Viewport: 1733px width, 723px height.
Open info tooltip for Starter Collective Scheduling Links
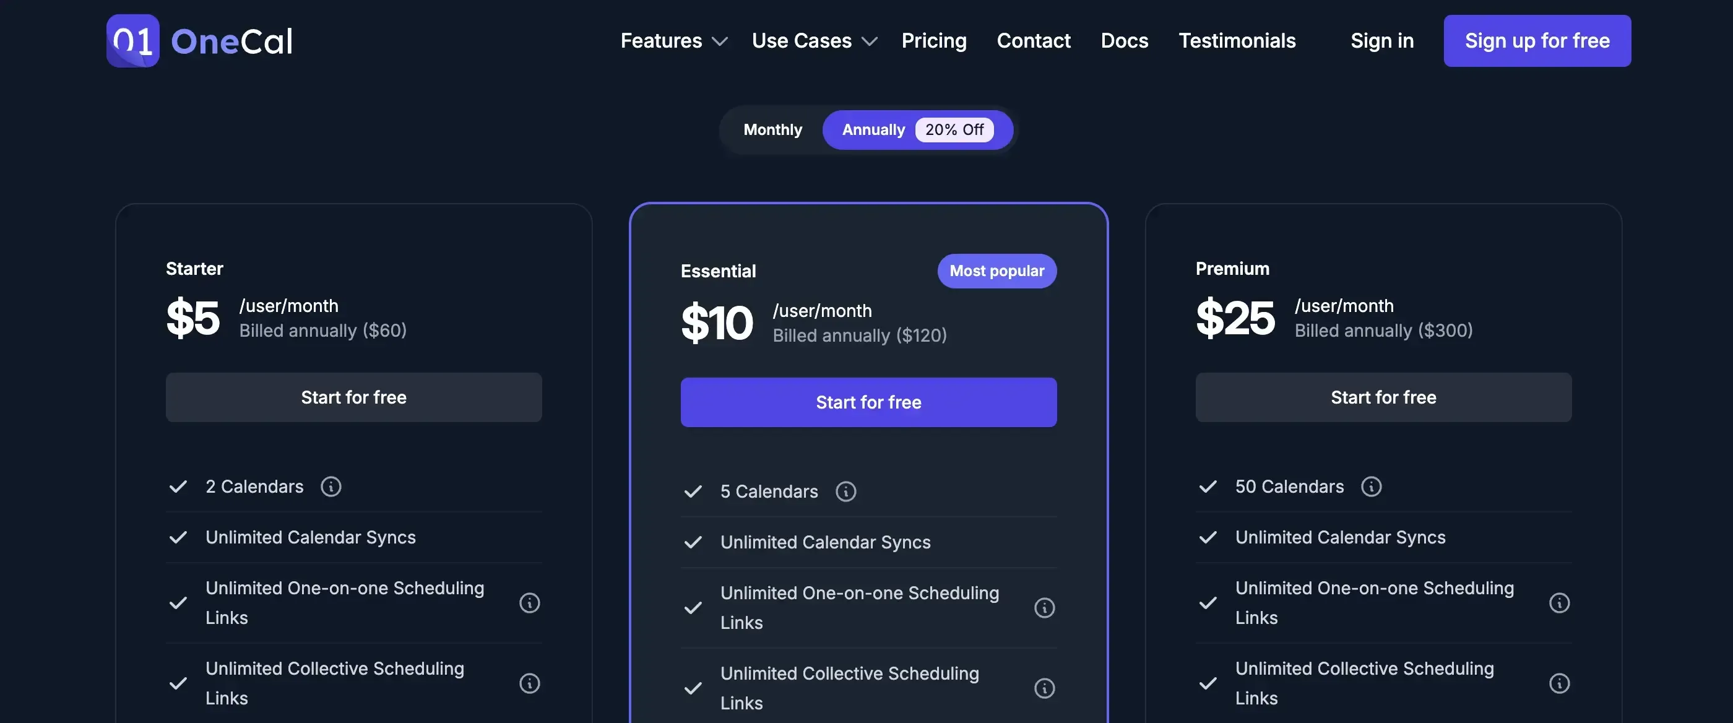529,683
